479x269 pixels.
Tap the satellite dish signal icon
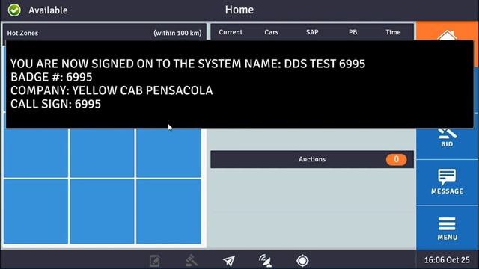coord(265,261)
